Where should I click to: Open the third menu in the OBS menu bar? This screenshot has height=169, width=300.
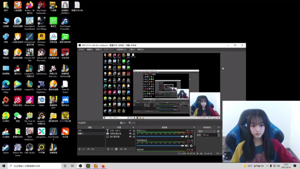click(99, 50)
